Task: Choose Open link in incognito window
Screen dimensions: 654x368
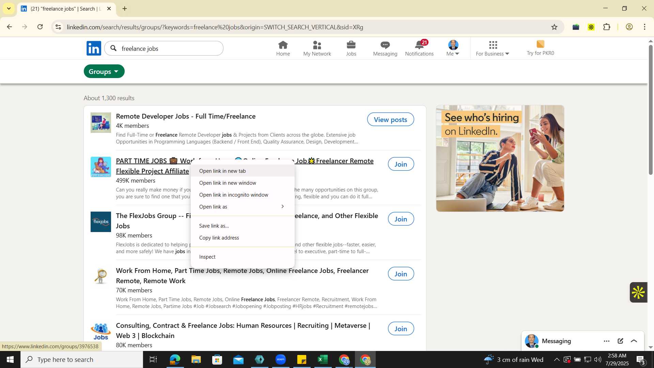Action: [243, 195]
